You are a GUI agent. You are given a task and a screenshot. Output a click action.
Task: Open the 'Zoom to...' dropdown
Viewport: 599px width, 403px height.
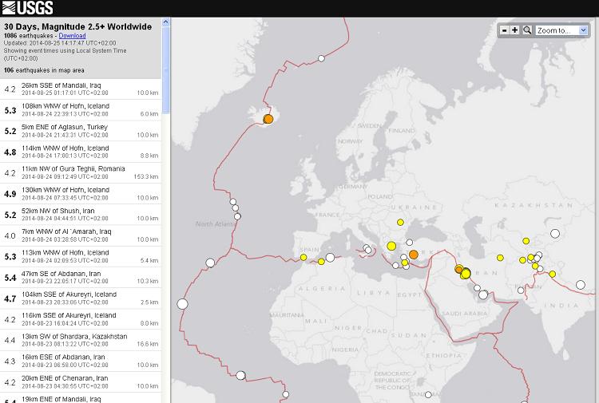pyautogui.click(x=562, y=30)
